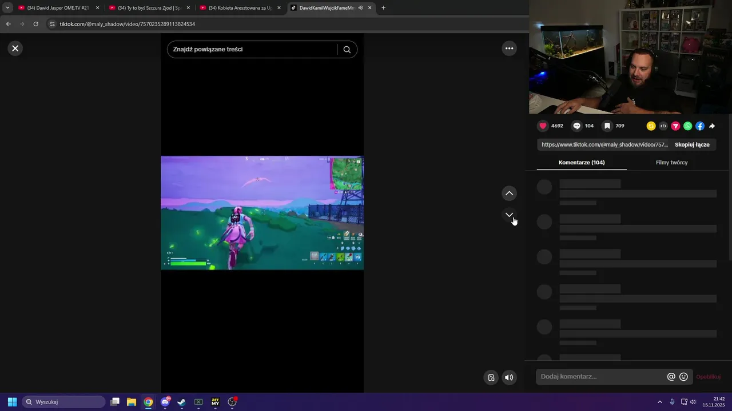732x411 pixels.
Task: Open the Xbox app on taskbar
Action: pyautogui.click(x=198, y=402)
